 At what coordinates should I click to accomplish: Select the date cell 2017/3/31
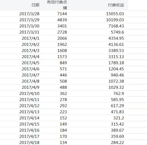click(x=29, y=32)
